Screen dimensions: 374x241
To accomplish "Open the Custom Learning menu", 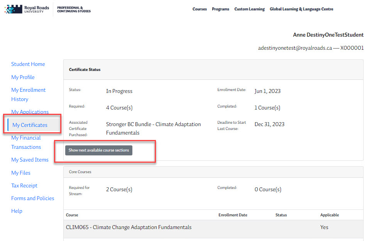I will 249,9.
